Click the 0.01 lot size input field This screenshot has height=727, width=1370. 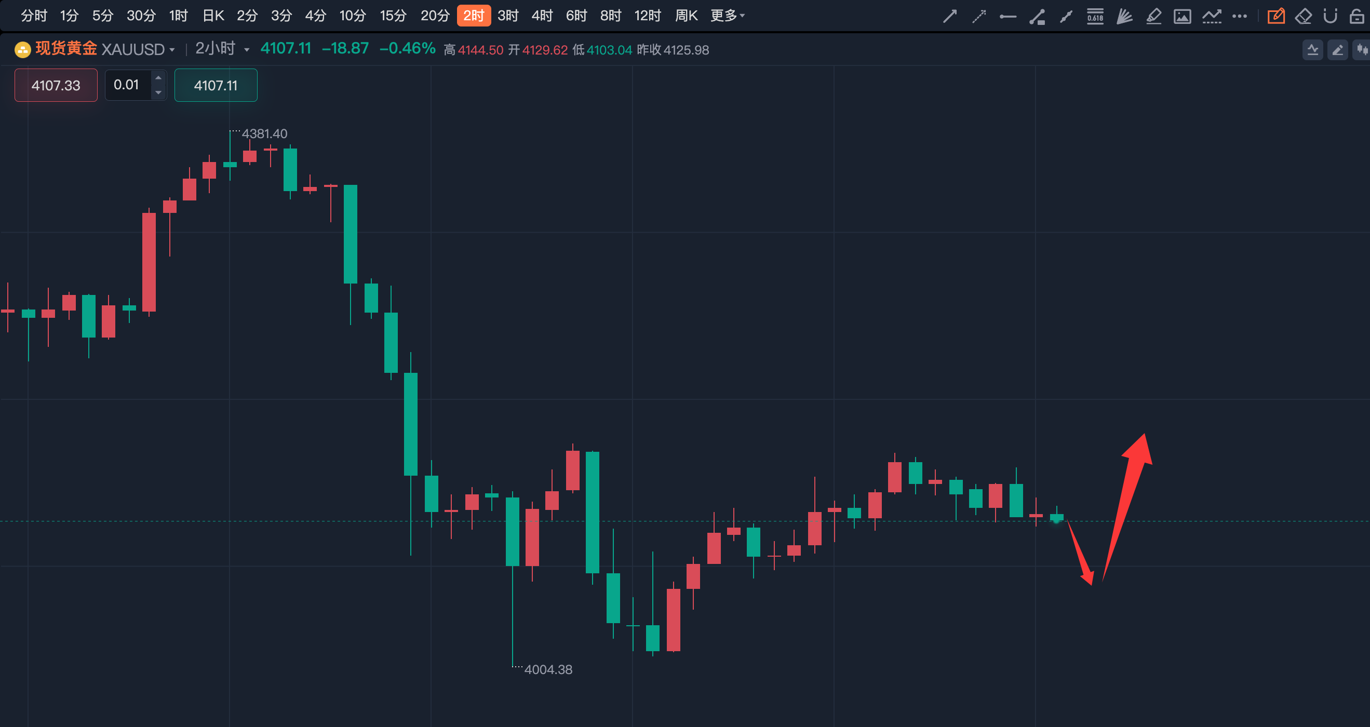click(x=128, y=85)
